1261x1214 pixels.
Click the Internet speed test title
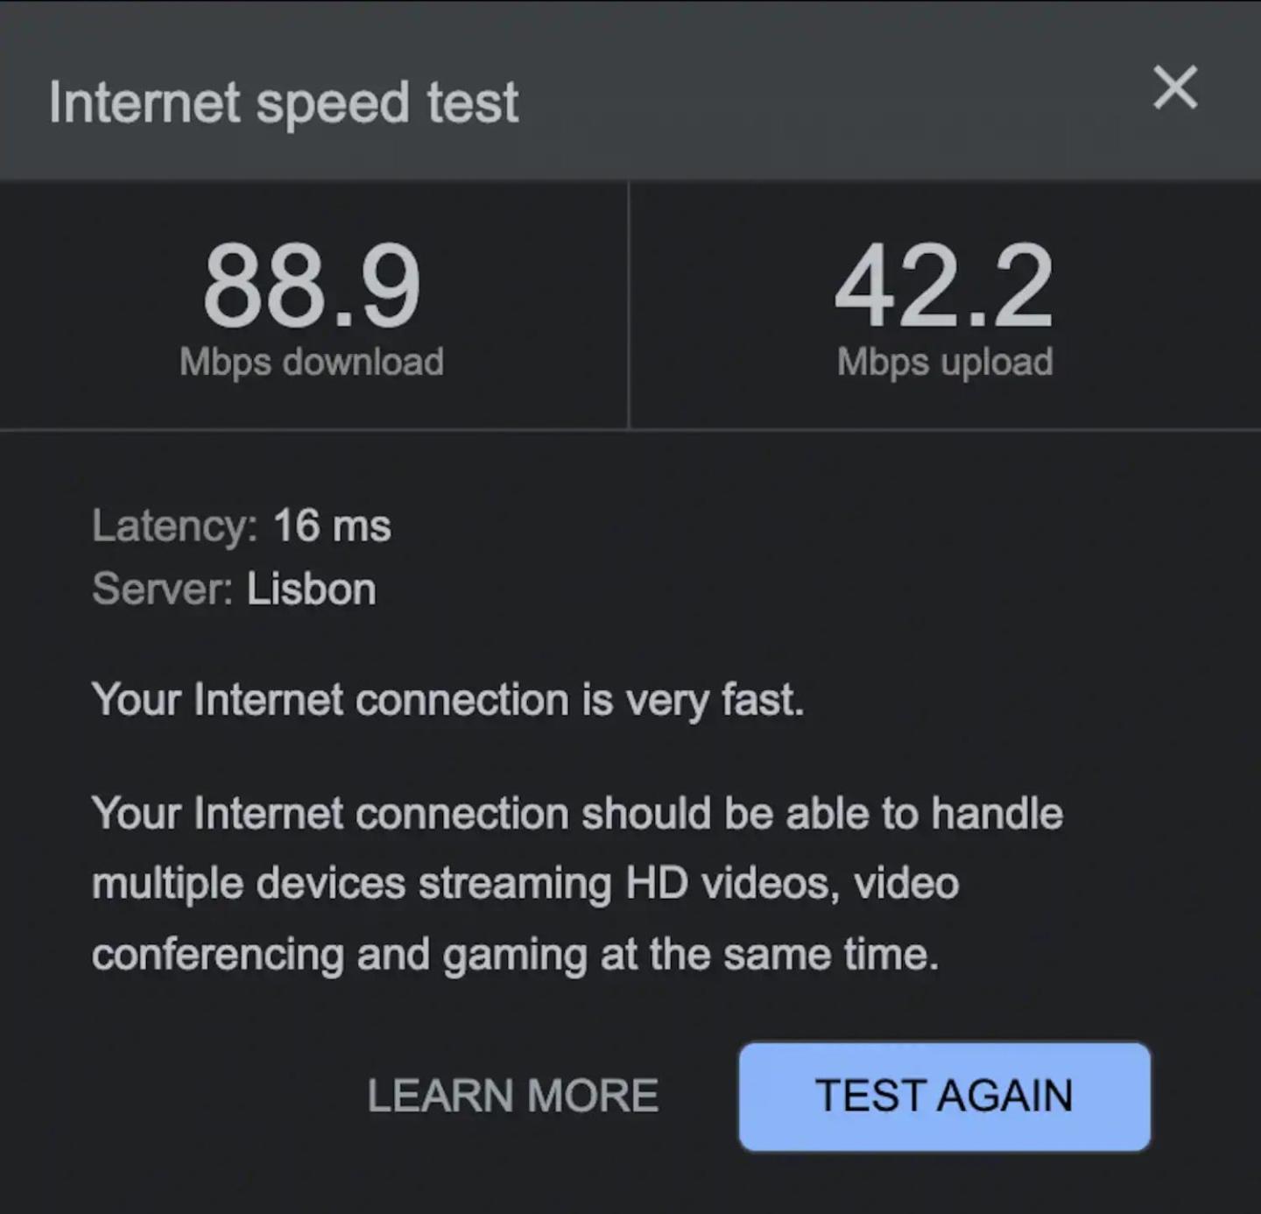284,103
